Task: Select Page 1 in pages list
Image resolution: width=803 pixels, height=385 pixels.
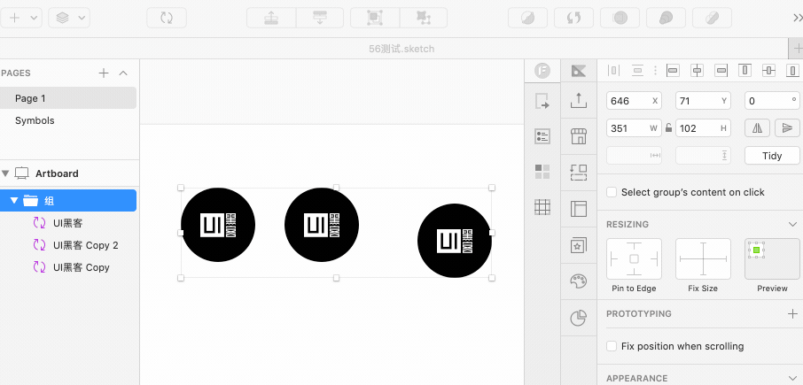Action: 68,98
